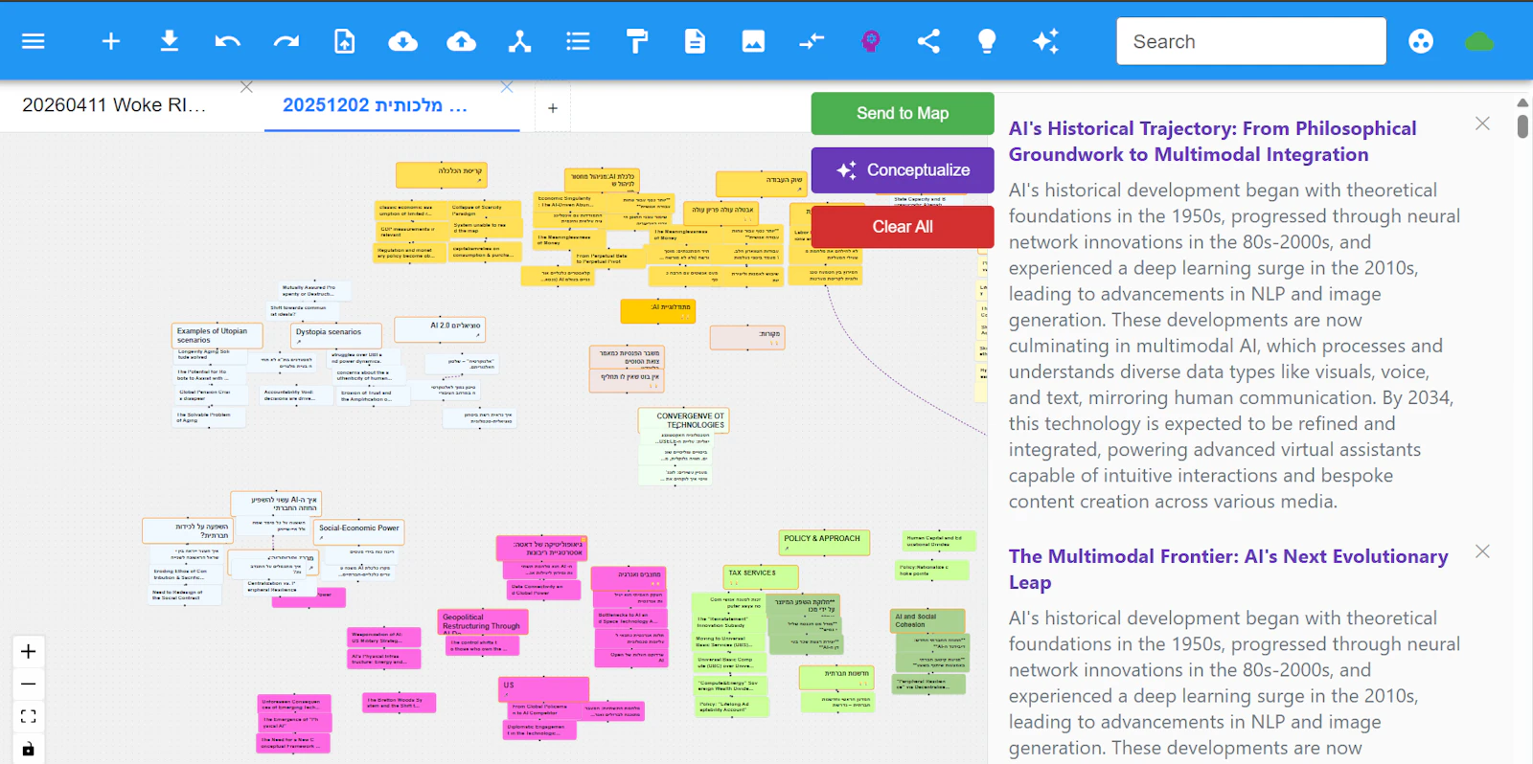Fit the map view to screen
The image size is (1533, 764).
click(x=29, y=716)
